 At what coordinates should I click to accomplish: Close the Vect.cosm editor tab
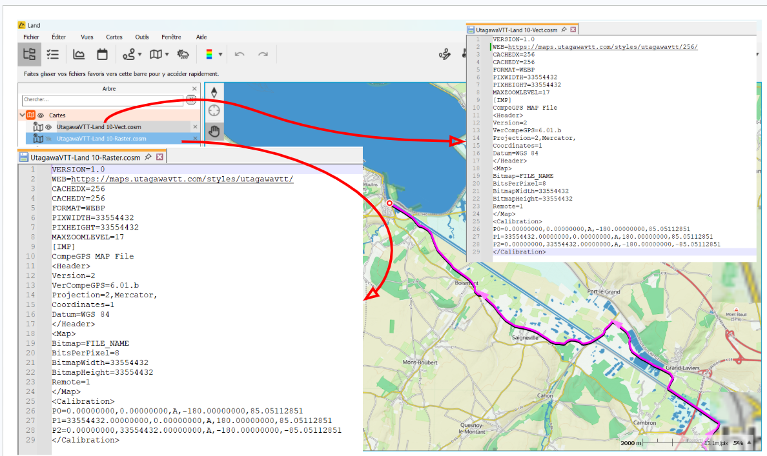pos(573,29)
